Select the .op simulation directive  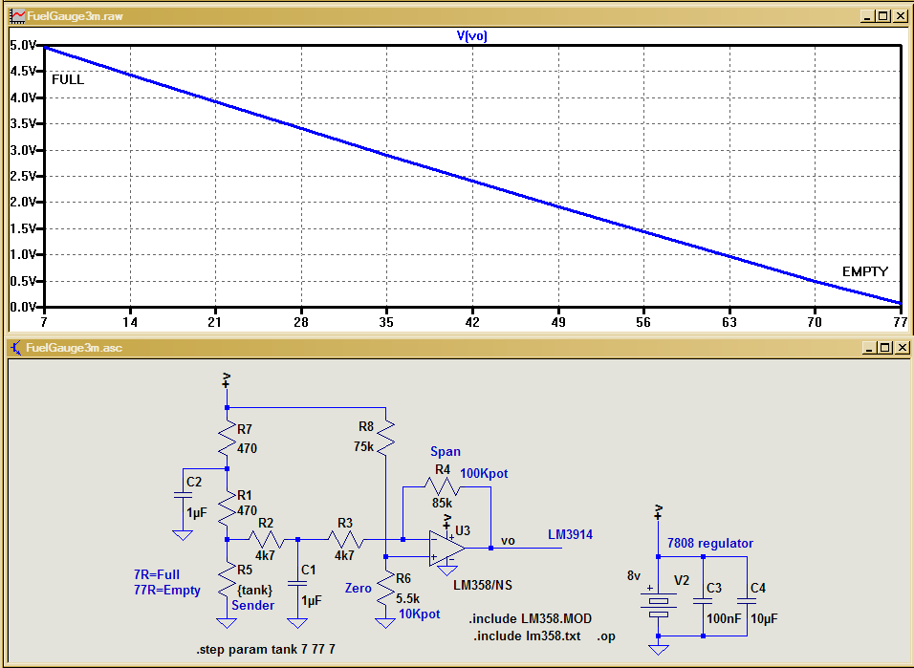pos(605,636)
